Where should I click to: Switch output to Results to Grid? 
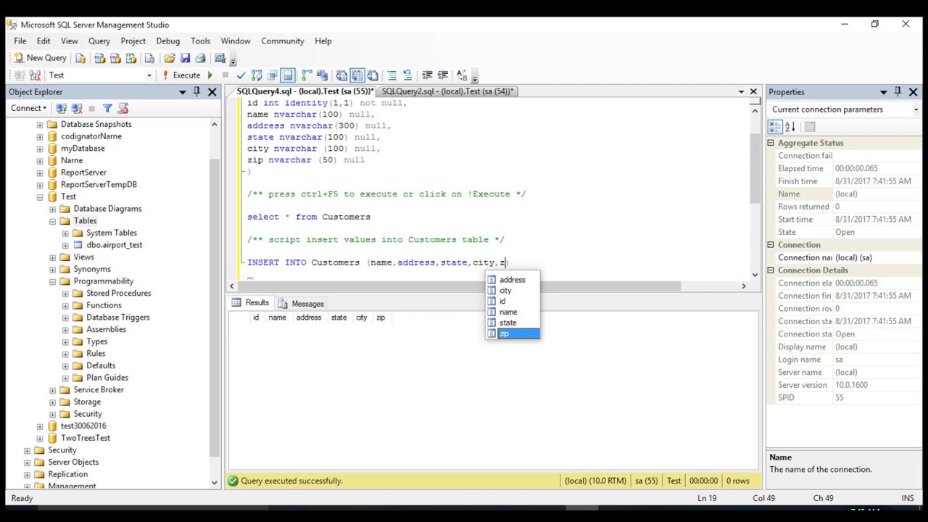(357, 75)
